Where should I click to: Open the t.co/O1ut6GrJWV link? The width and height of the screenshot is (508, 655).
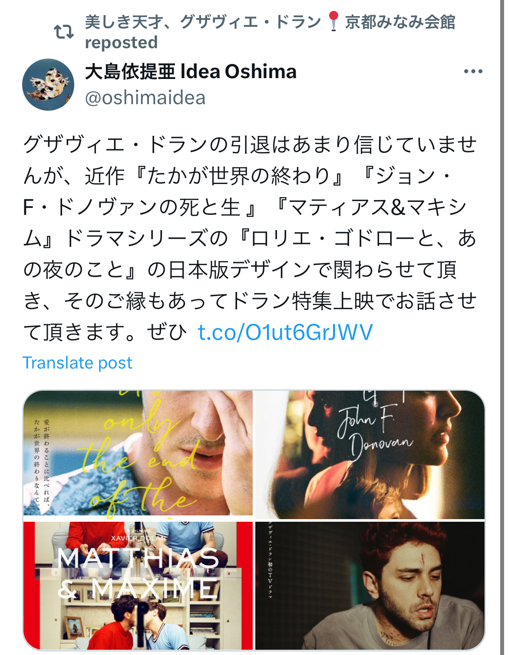[x=285, y=332]
